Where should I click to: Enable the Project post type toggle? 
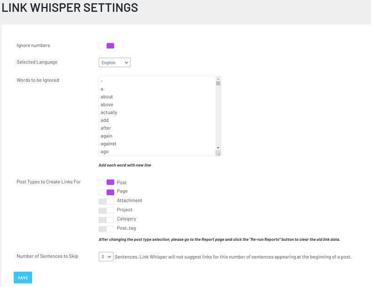[106, 210]
